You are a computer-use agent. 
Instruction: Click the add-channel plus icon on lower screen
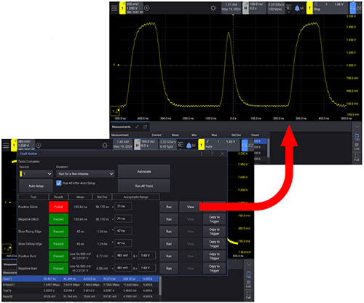[x=39, y=146]
